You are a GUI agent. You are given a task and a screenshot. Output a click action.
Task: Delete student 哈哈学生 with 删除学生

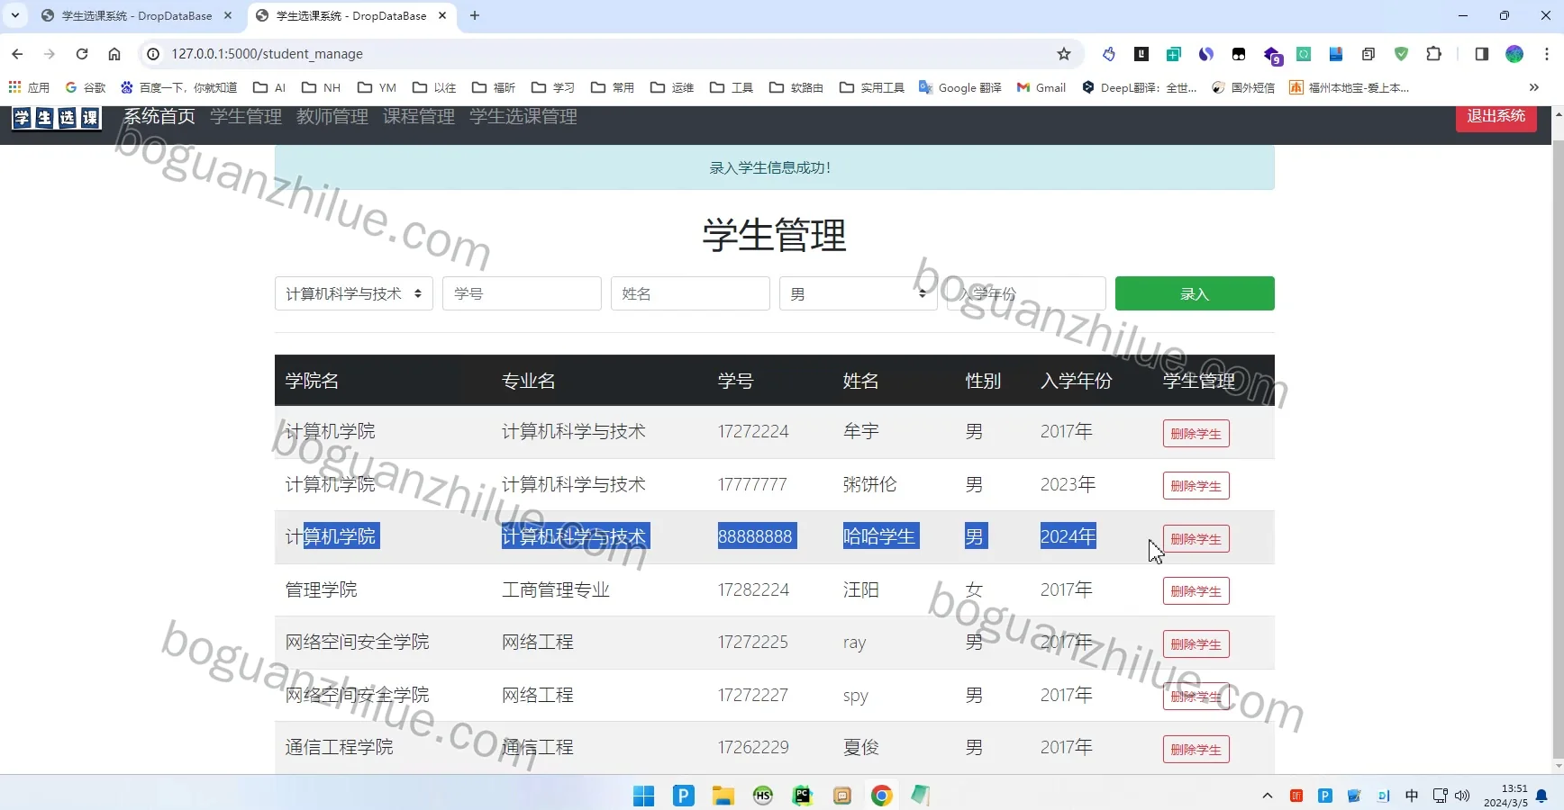1196,539
